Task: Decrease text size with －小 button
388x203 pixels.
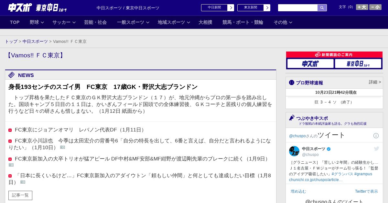Action: (x=375, y=7)
